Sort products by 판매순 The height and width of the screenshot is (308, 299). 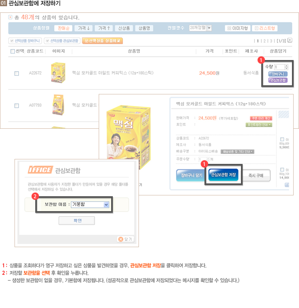[x=63, y=28]
